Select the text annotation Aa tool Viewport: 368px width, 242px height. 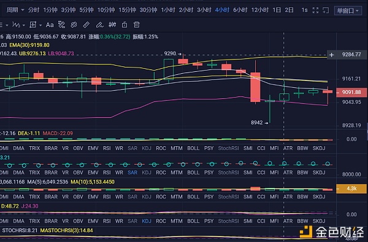pyautogui.click(x=50, y=25)
